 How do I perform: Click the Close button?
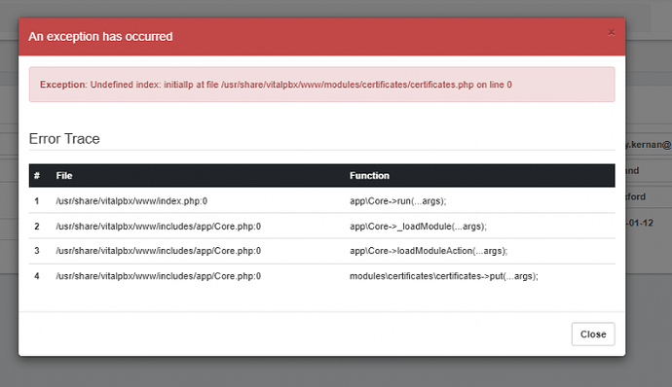[x=593, y=334]
